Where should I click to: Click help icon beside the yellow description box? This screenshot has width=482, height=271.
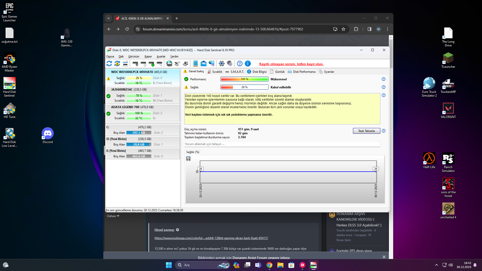pos(384,95)
